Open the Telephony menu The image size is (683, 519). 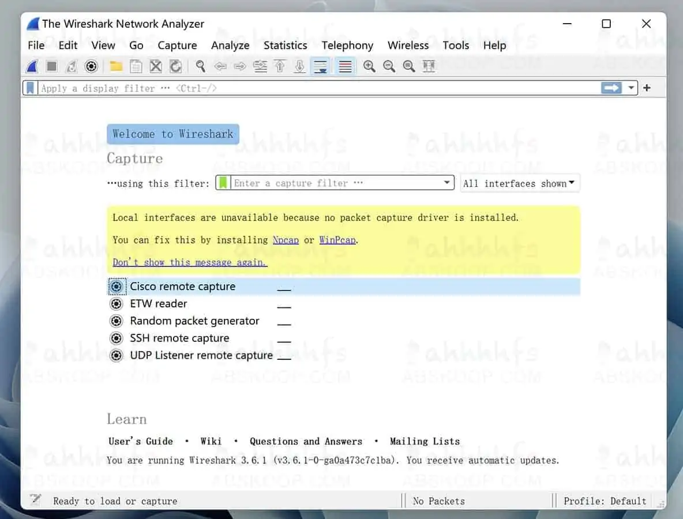347,45
